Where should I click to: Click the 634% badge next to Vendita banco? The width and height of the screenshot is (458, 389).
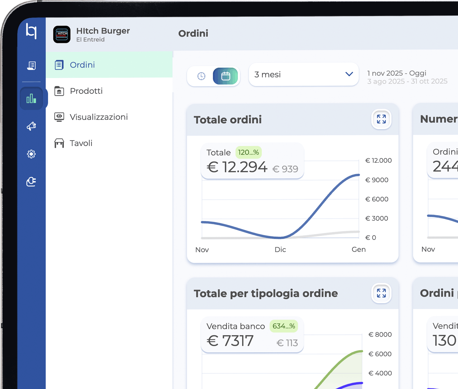(x=283, y=326)
